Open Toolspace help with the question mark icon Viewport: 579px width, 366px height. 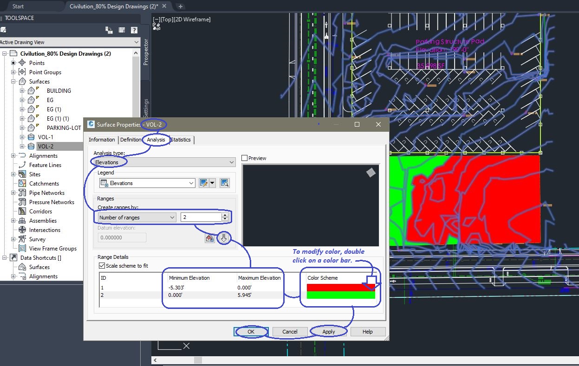pyautogui.click(x=134, y=30)
